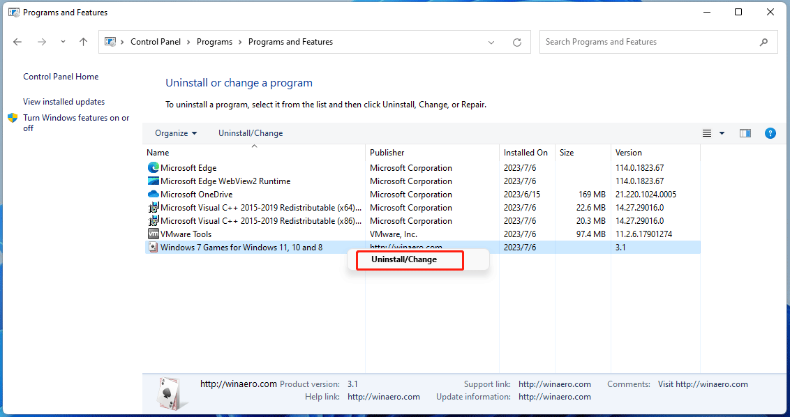Go up one level with Up arrow
The height and width of the screenshot is (417, 790).
click(x=84, y=43)
